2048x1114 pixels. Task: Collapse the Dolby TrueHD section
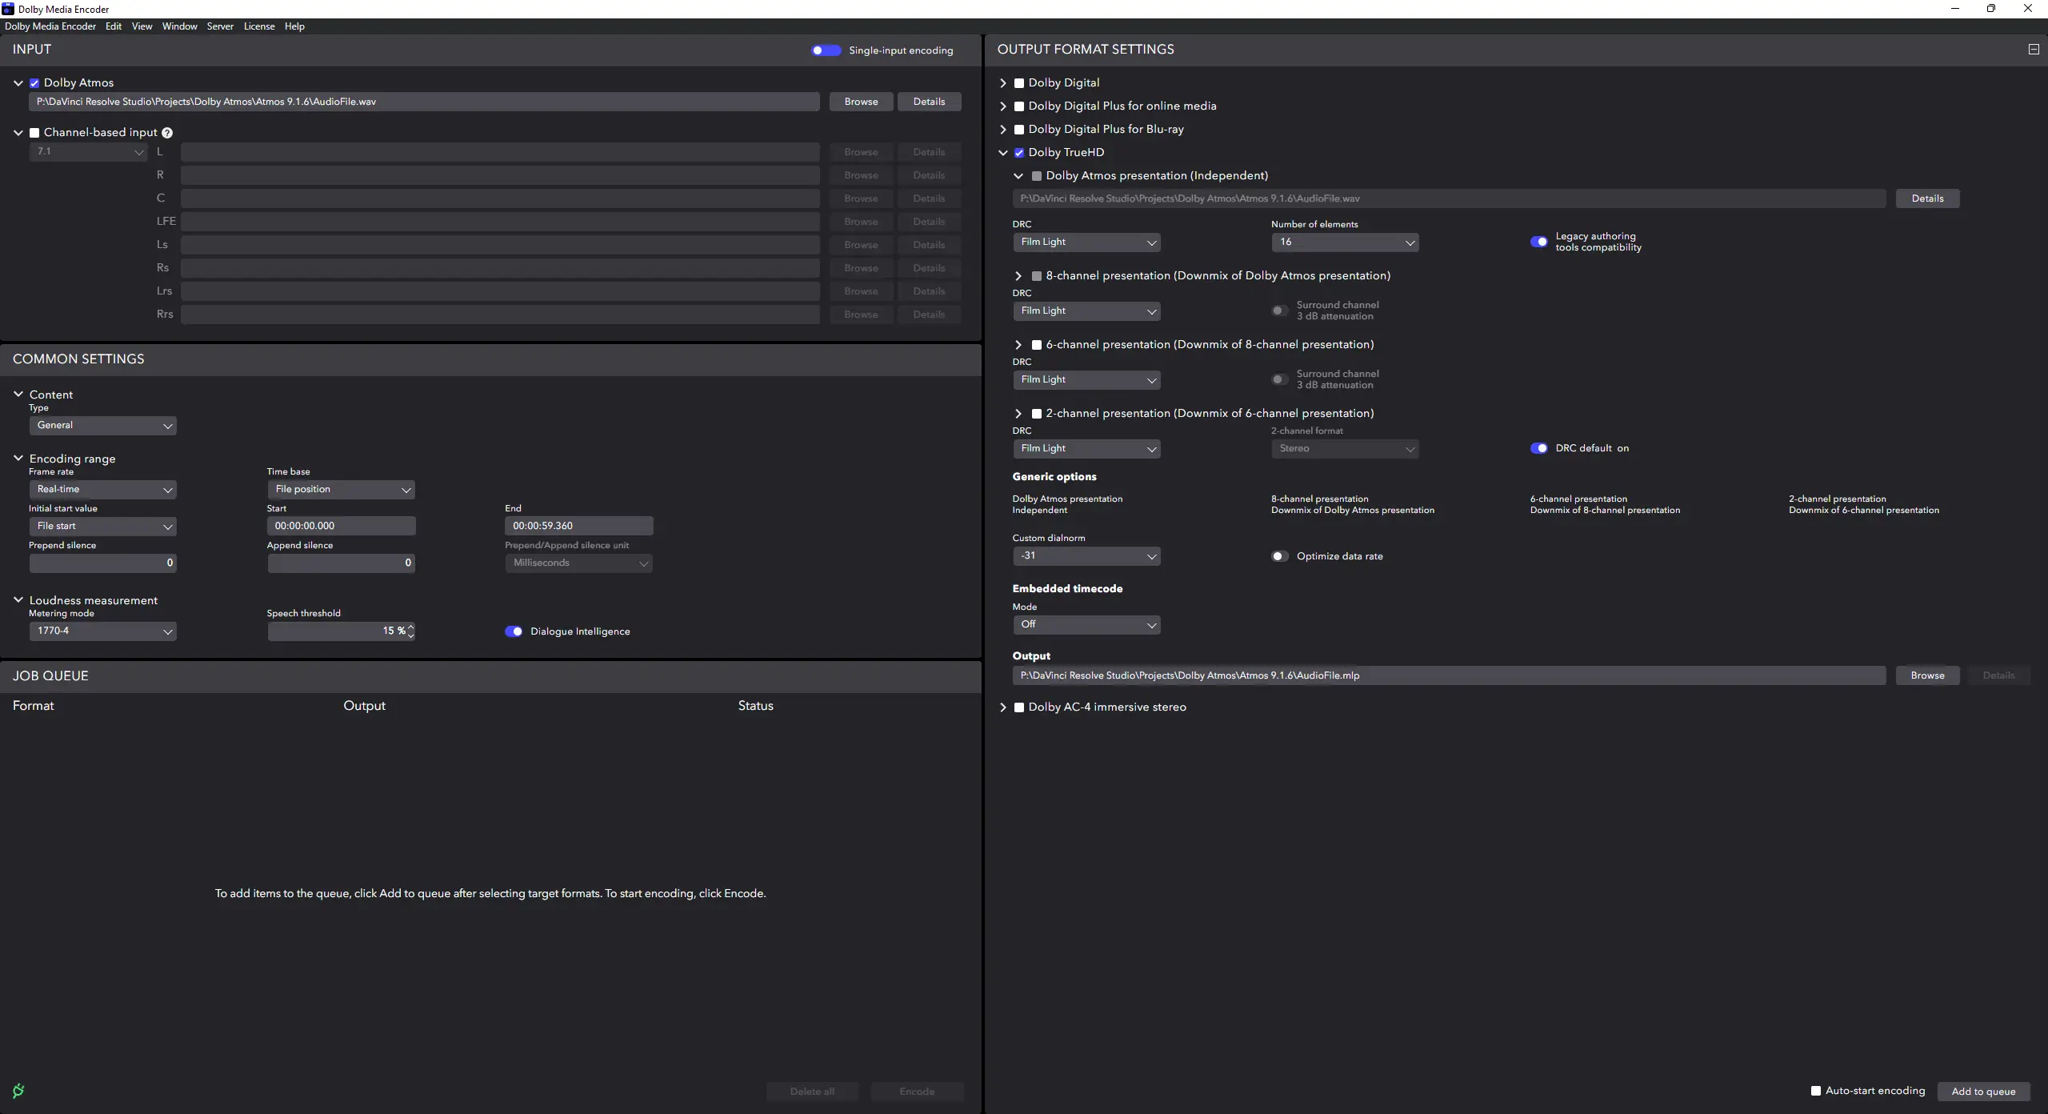[x=1003, y=153]
